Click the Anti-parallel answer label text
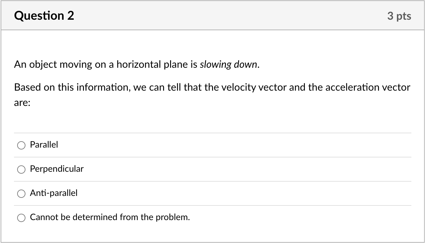This screenshot has height=243, width=426. coord(53,193)
